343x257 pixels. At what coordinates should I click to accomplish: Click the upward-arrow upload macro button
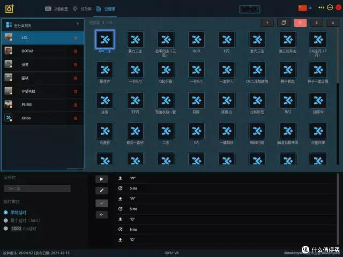point(317,23)
